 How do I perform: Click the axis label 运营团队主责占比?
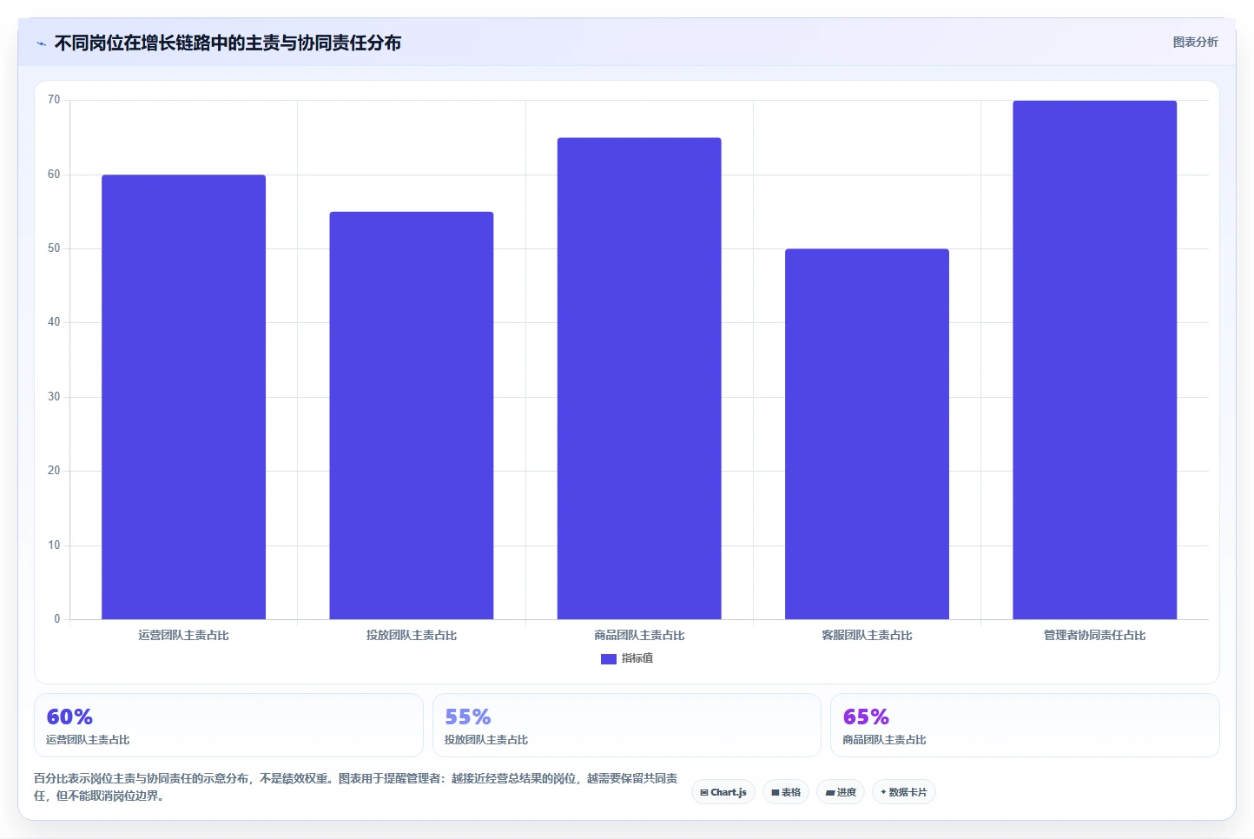183,636
